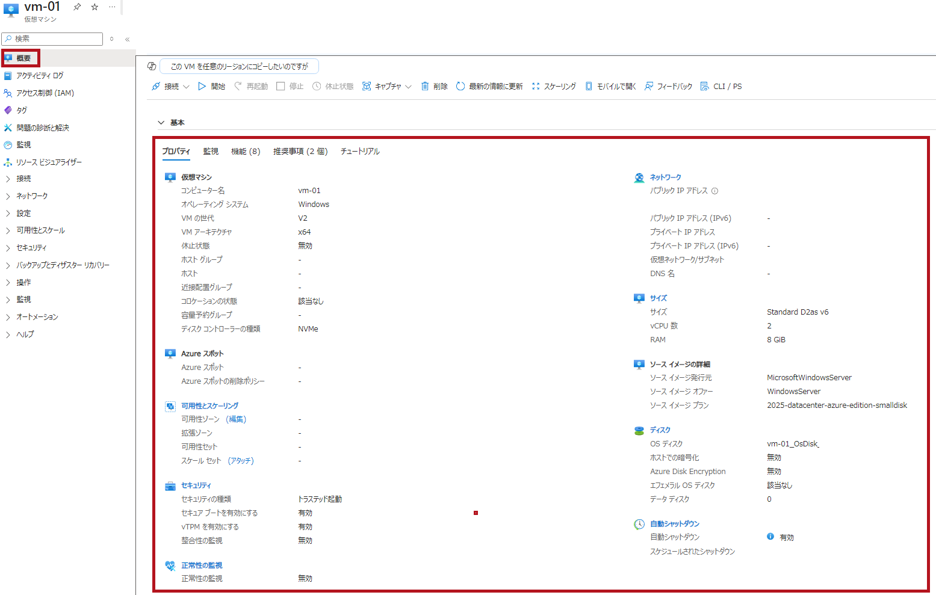Screen dimensions: 936x595
Task: Click info icon beside パブリック IP アドレス
Action: pos(715,191)
